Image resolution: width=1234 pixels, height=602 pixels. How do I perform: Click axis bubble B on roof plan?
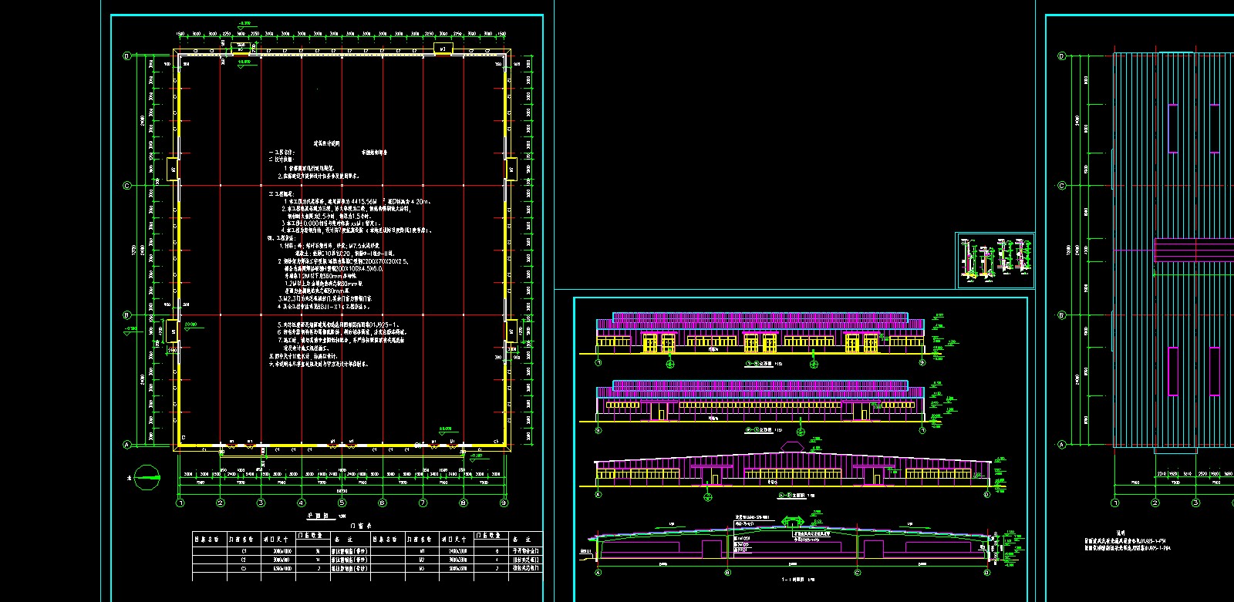click(1062, 315)
